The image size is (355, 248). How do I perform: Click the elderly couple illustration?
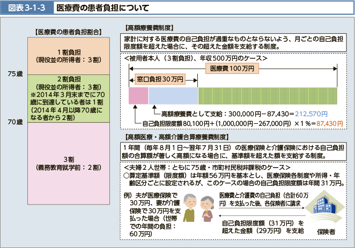tap(196, 208)
